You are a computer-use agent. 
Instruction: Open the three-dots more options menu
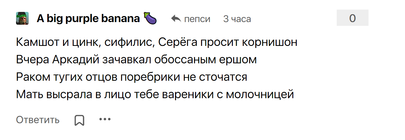[x=105, y=119]
